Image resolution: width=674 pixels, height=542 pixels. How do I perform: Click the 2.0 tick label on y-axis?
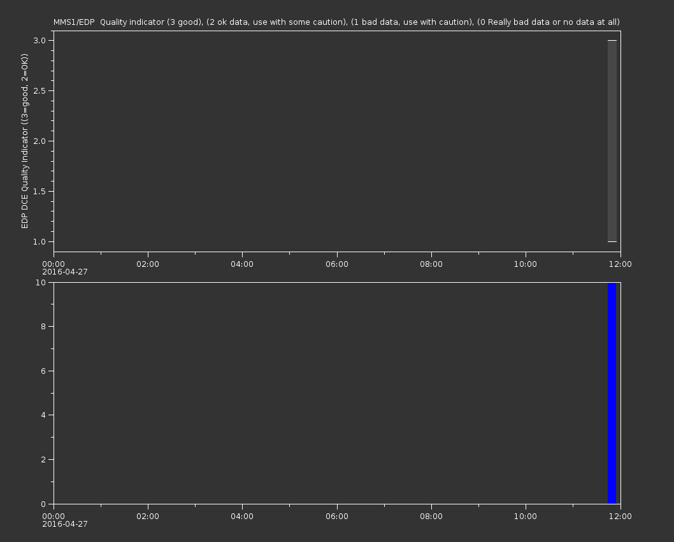tap(39, 141)
